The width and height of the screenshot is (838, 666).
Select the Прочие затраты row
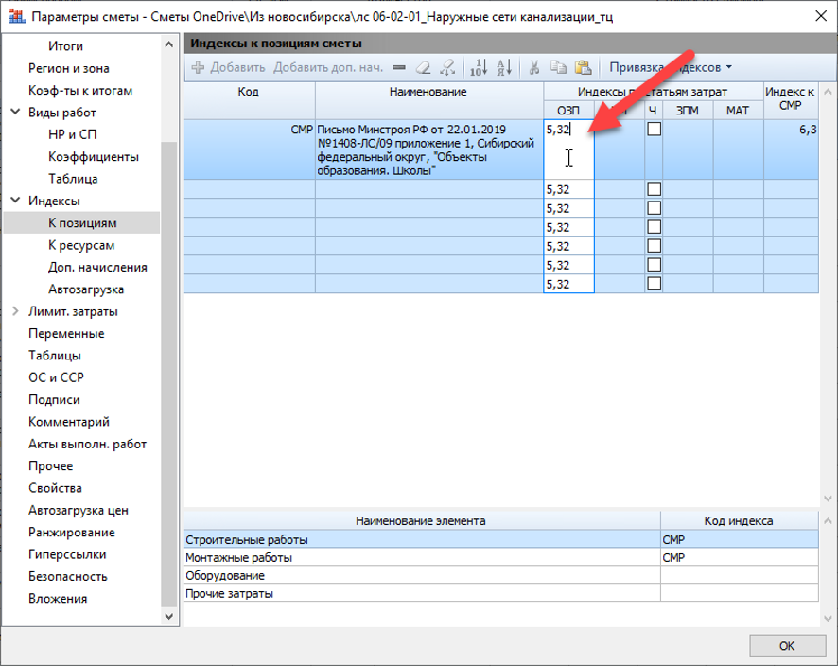pos(501,593)
